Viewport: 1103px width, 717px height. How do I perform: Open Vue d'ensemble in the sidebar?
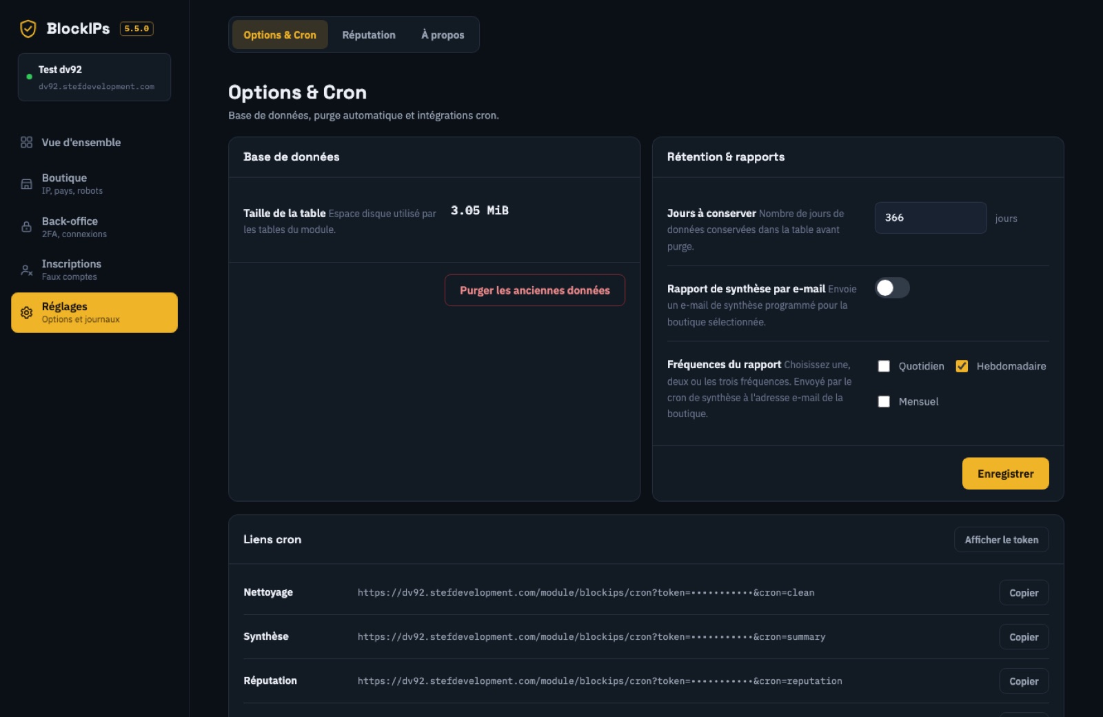[94, 142]
